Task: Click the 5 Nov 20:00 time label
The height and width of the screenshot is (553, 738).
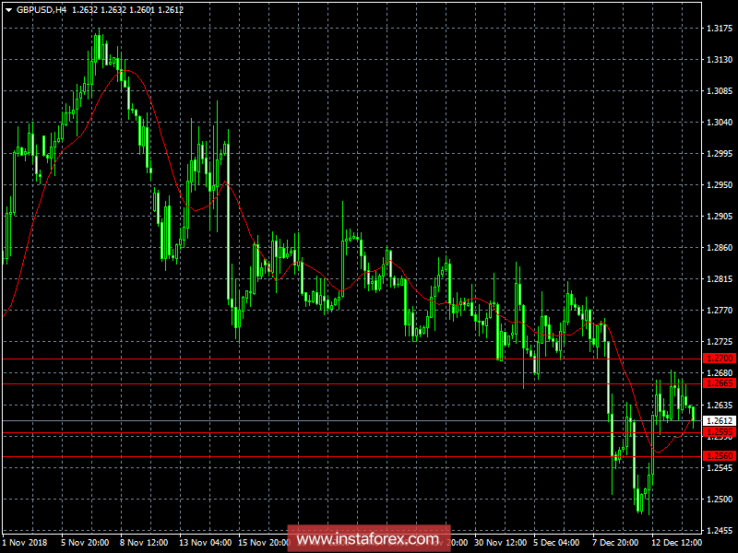Action: tap(85, 542)
